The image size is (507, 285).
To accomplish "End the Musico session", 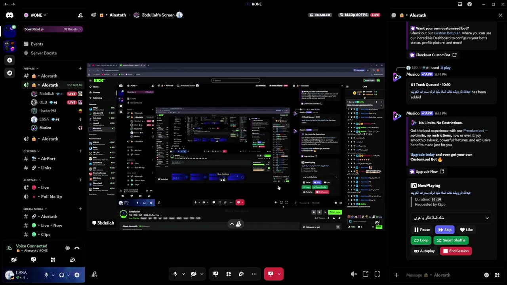I will pyautogui.click(x=456, y=251).
